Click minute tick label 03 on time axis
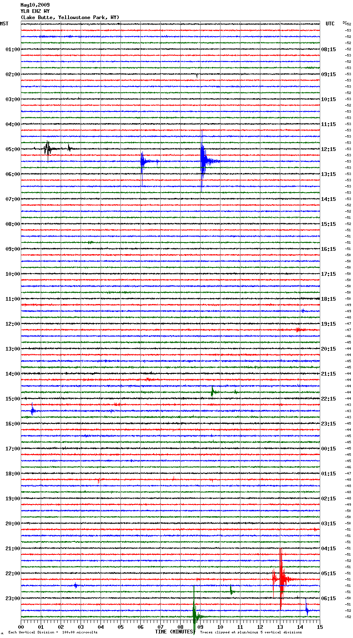This screenshot has width=353, height=638. pos(81,627)
